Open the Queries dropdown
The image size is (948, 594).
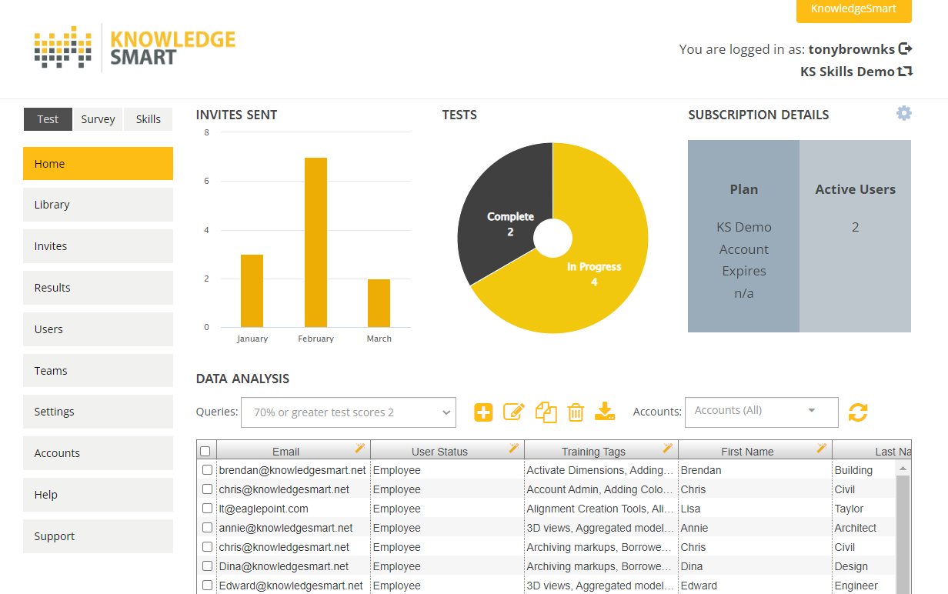tap(349, 412)
